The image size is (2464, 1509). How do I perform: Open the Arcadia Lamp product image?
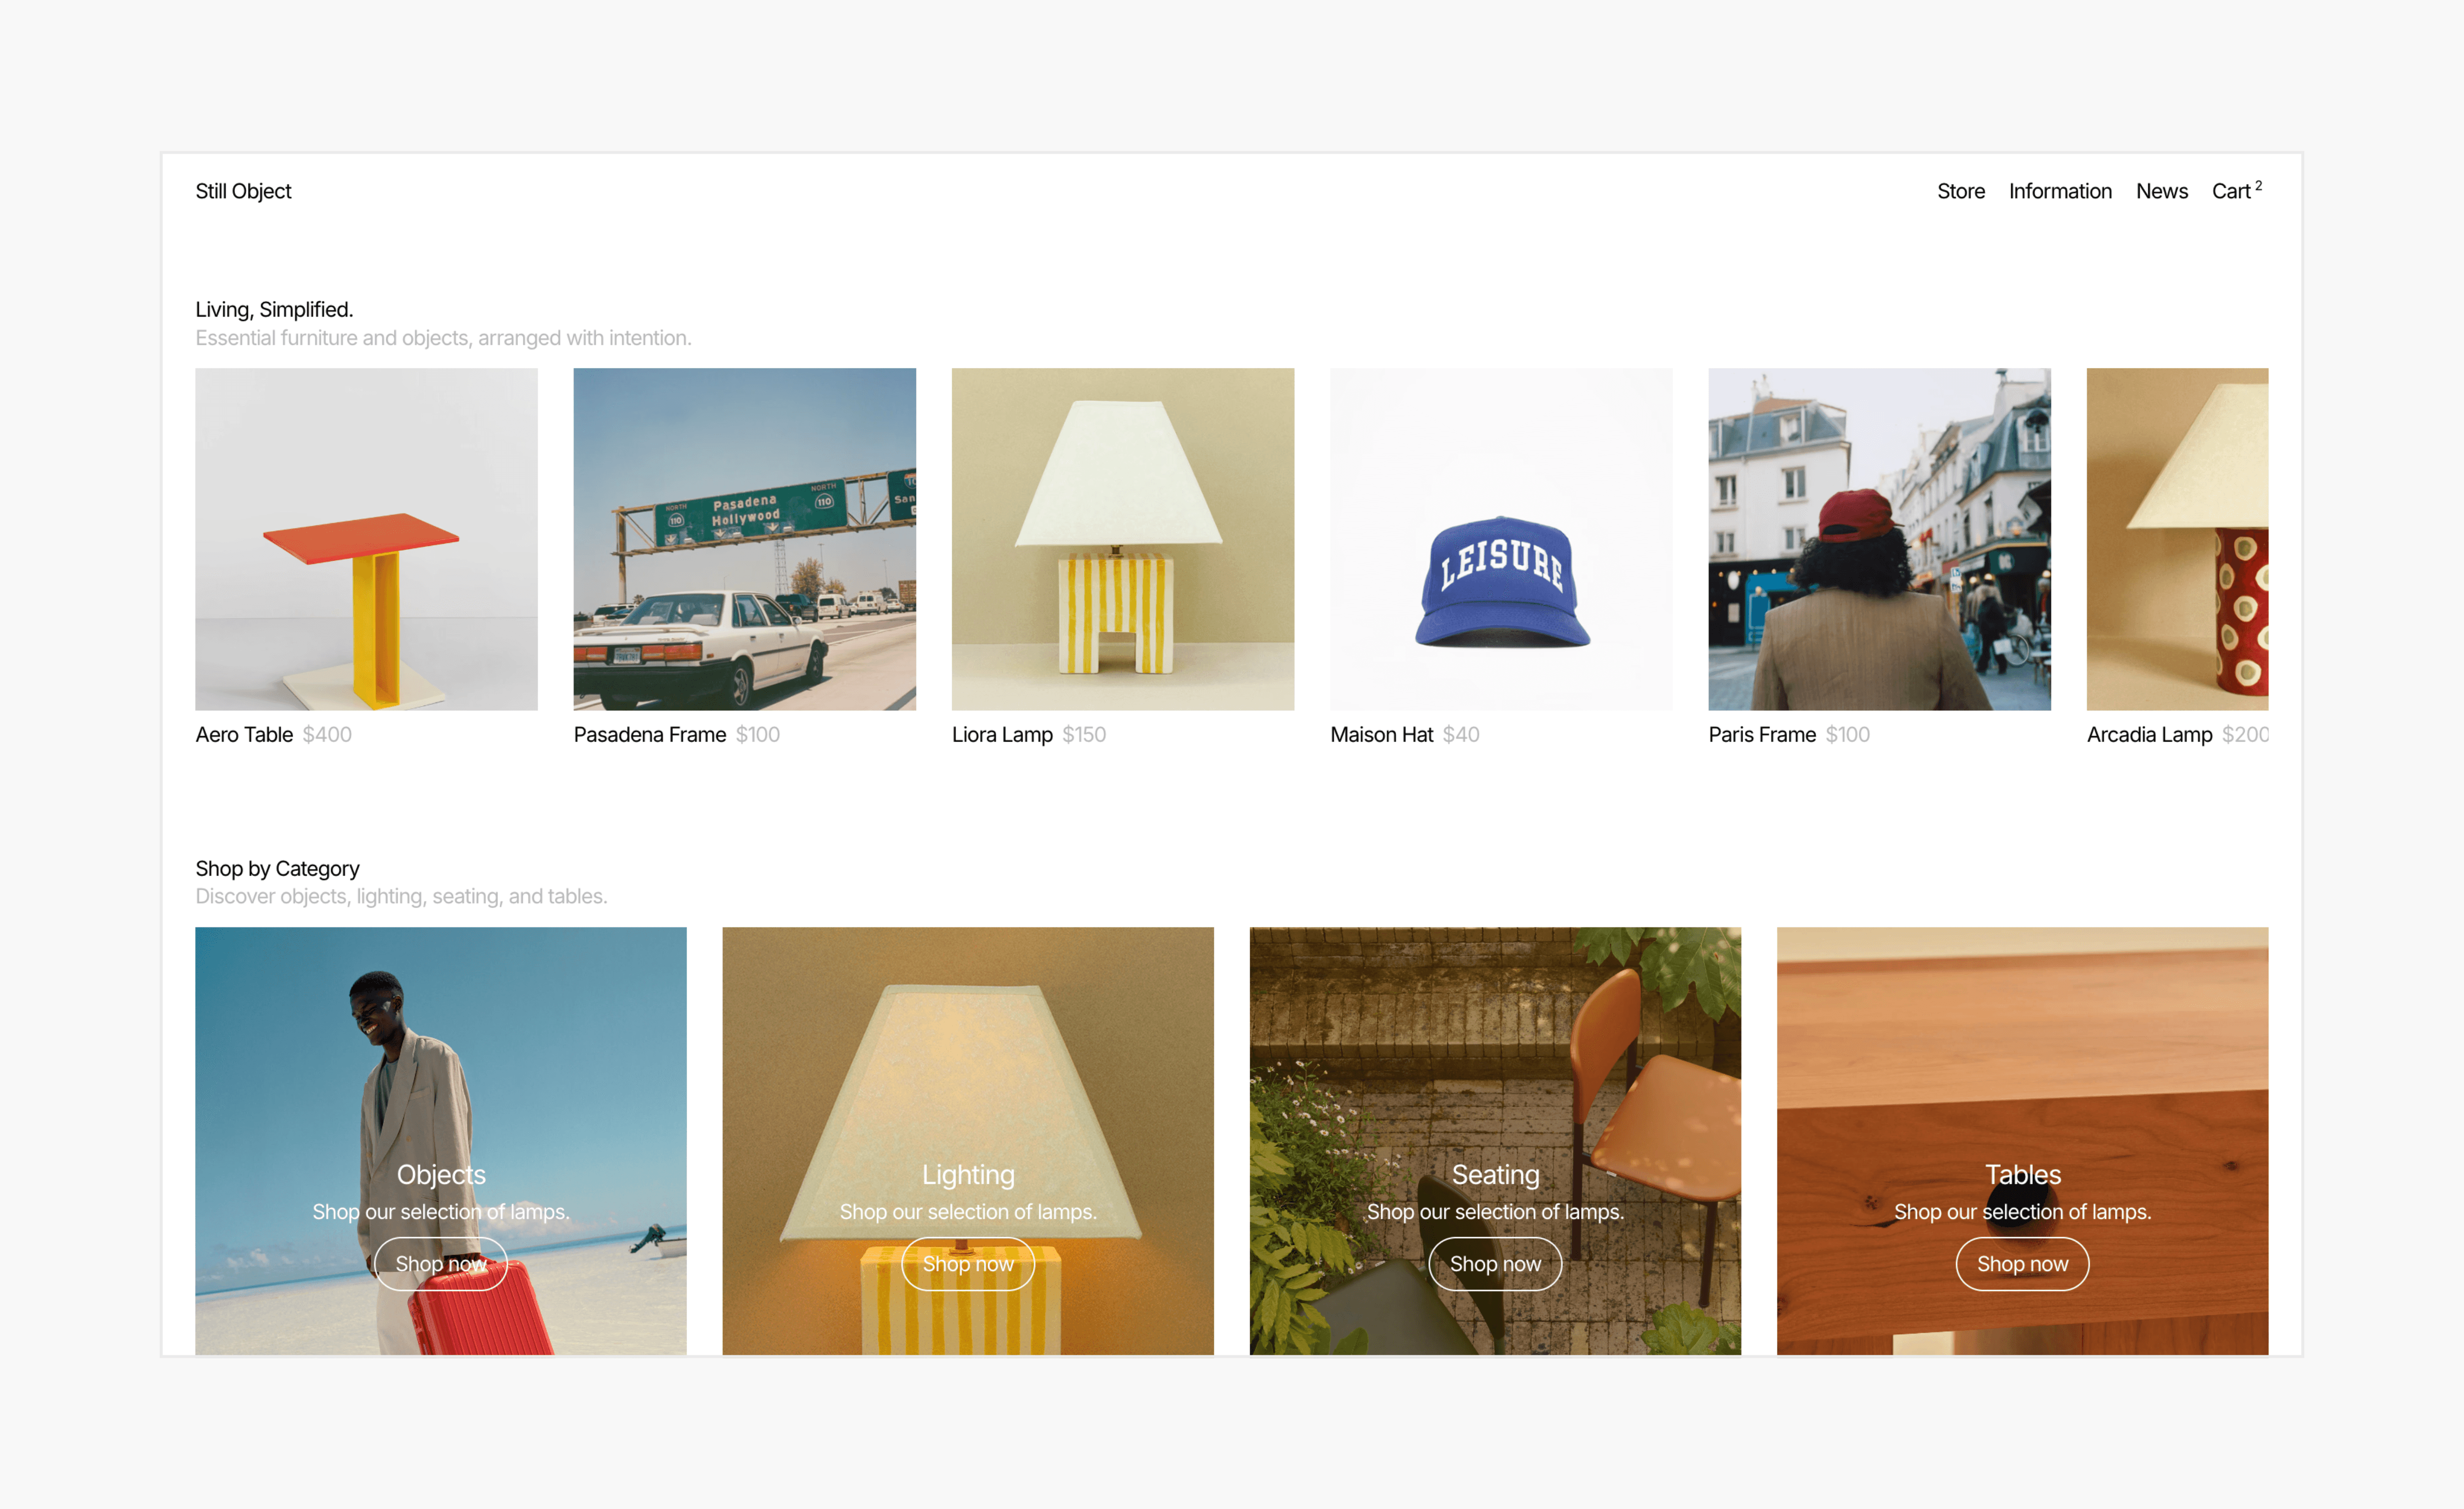(2177, 539)
